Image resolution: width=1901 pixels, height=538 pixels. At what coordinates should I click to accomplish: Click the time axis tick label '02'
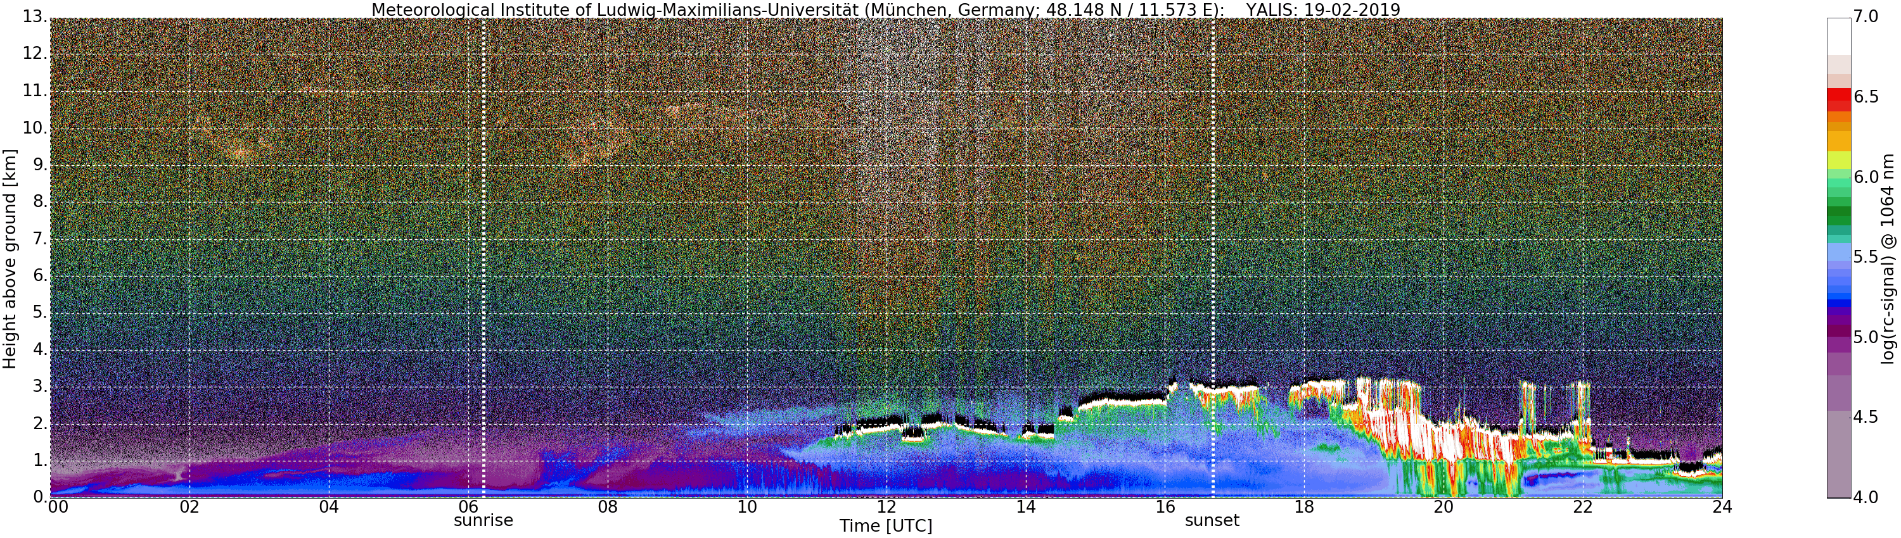[x=189, y=507]
